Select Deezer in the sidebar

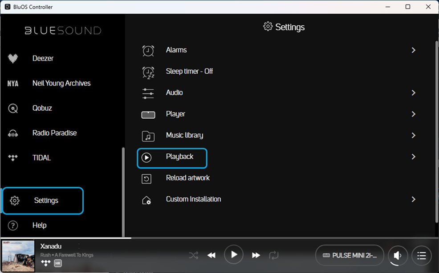[43, 58]
